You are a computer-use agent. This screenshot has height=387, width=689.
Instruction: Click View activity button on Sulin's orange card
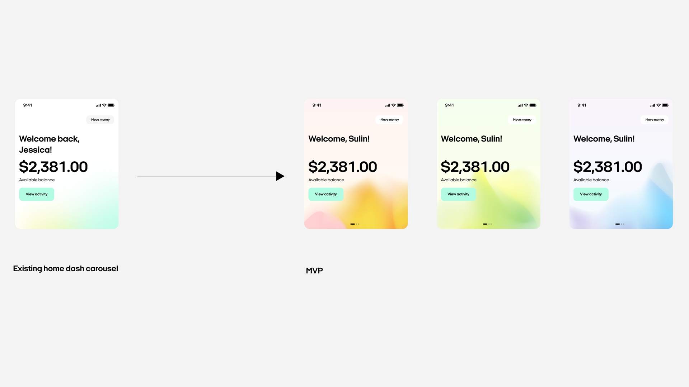(x=326, y=194)
